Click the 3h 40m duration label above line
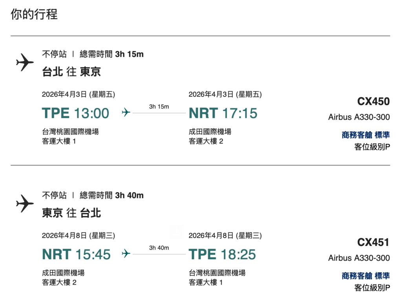 click(159, 247)
